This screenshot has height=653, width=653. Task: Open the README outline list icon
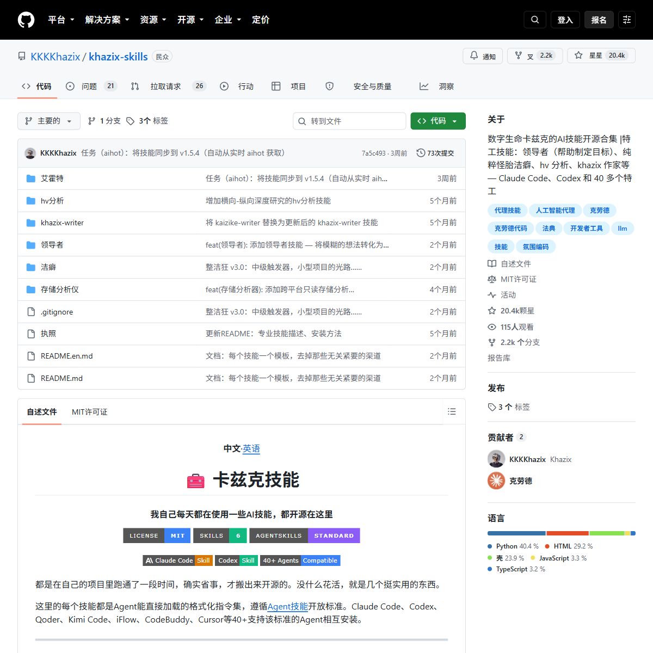[x=452, y=411]
